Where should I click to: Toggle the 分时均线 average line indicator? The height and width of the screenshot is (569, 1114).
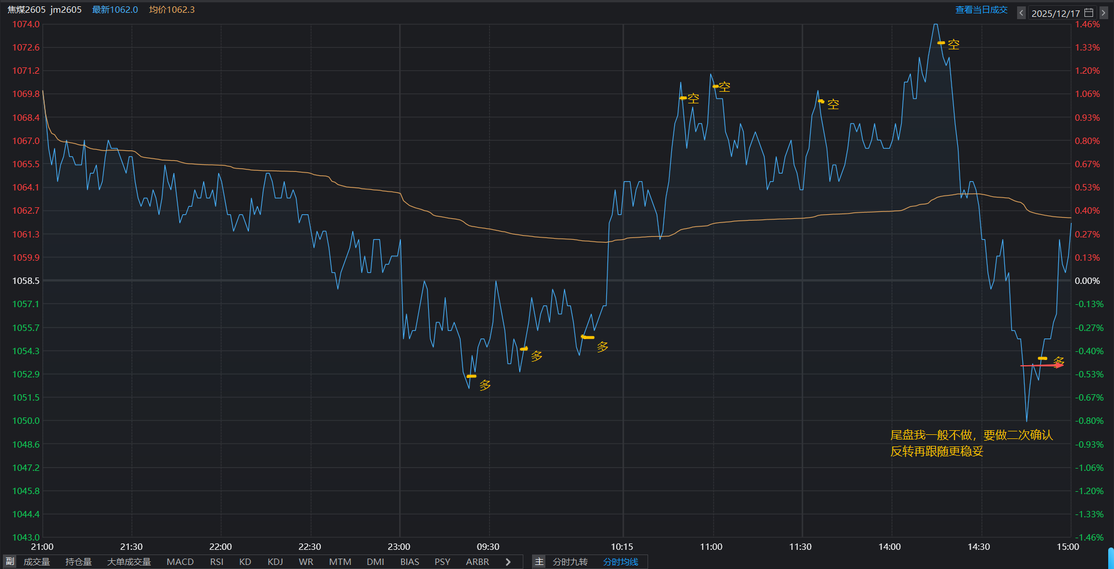pos(620,561)
